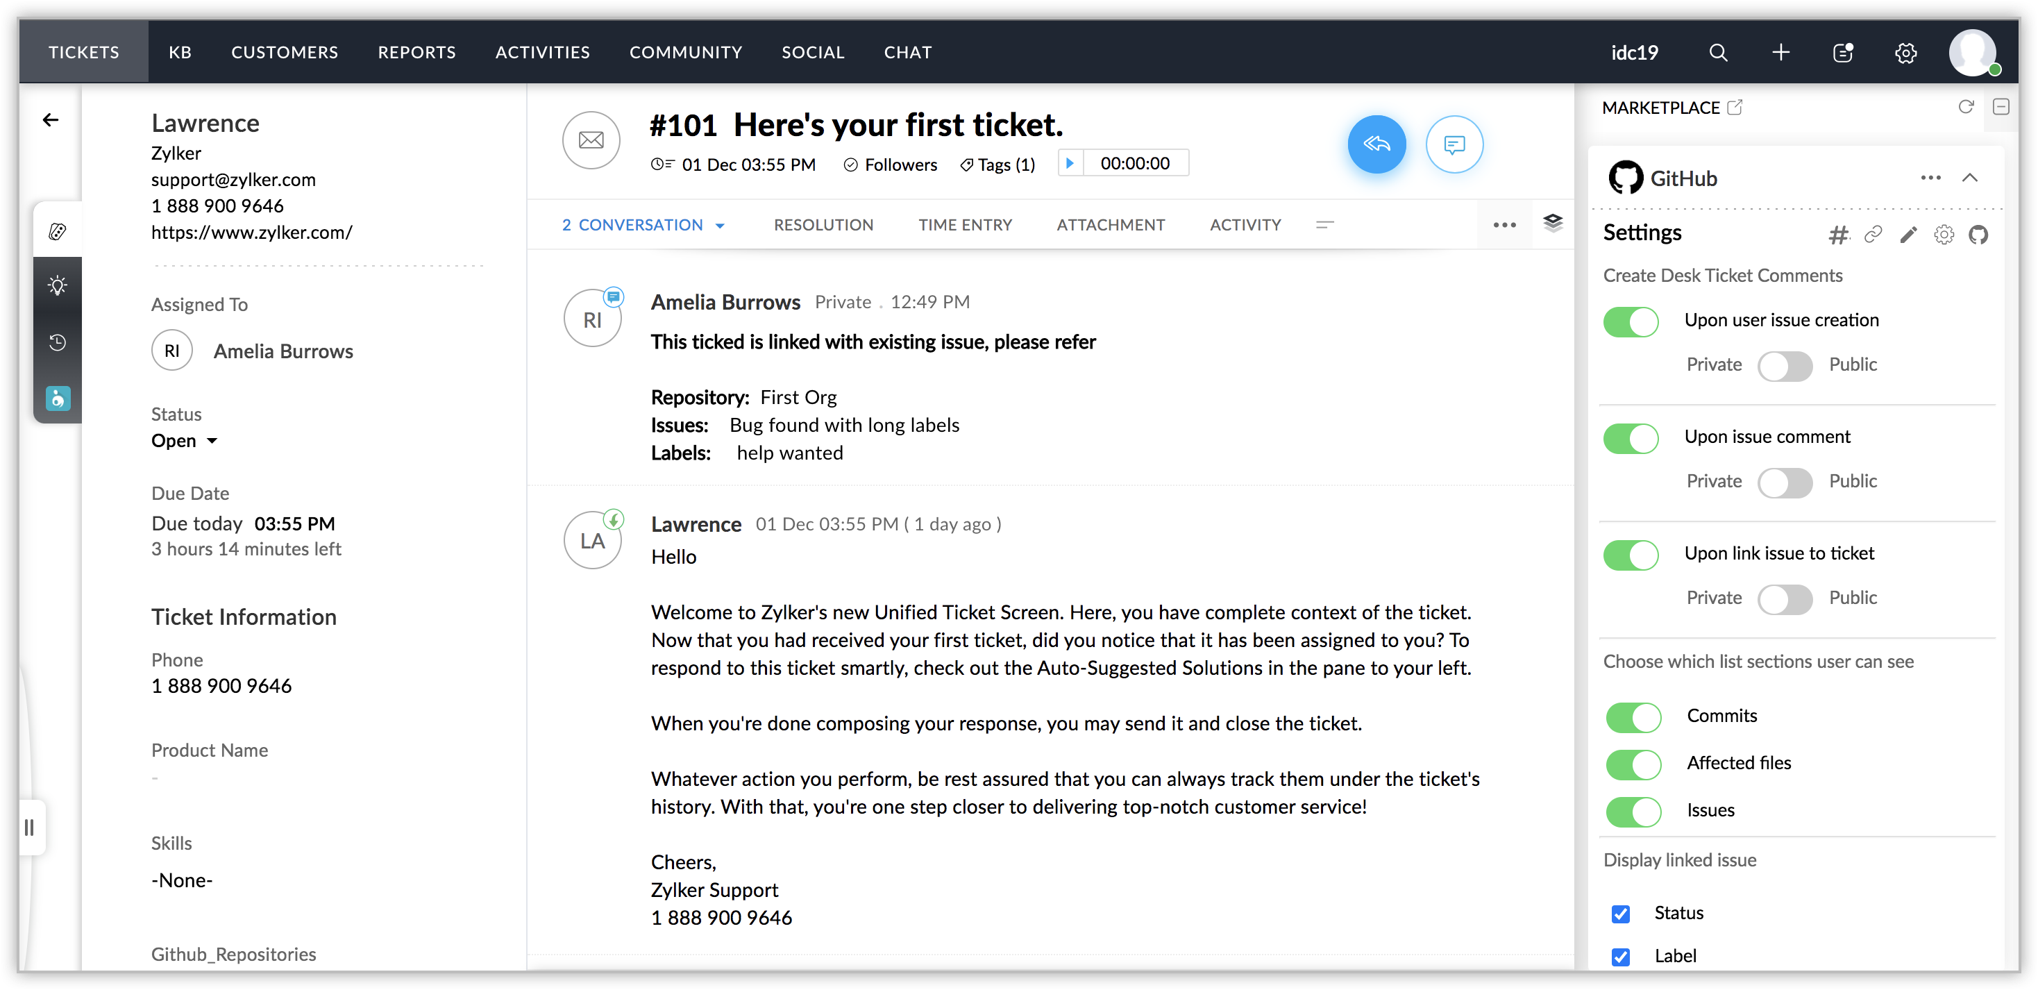Image resolution: width=2038 pixels, height=990 pixels.
Task: Open the Reports menu
Action: pyautogui.click(x=416, y=52)
